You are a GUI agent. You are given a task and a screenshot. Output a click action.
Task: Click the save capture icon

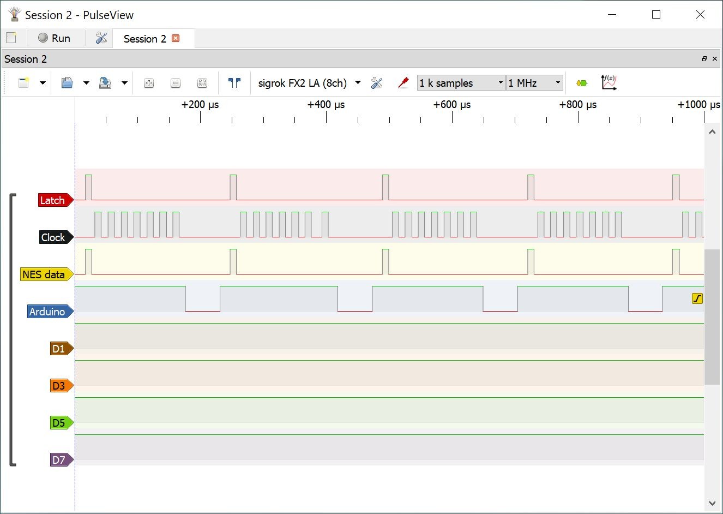point(105,83)
